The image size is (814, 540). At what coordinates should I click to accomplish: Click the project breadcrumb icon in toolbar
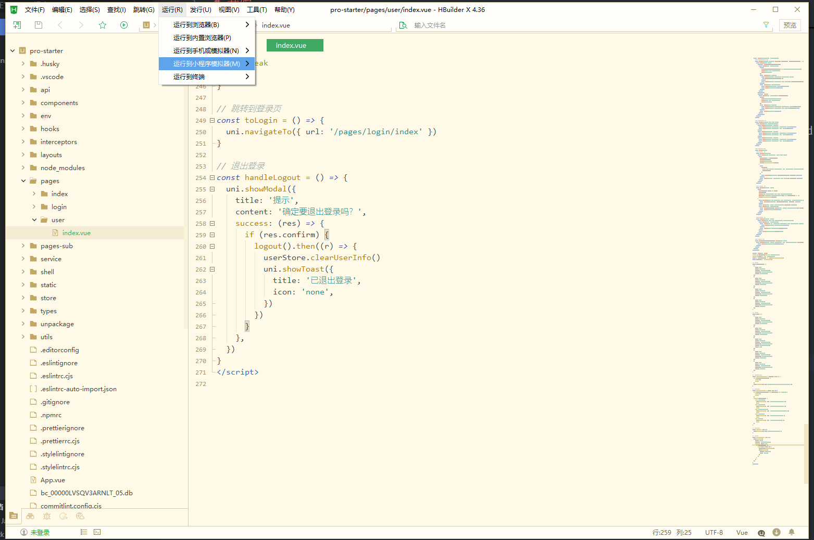click(x=146, y=25)
